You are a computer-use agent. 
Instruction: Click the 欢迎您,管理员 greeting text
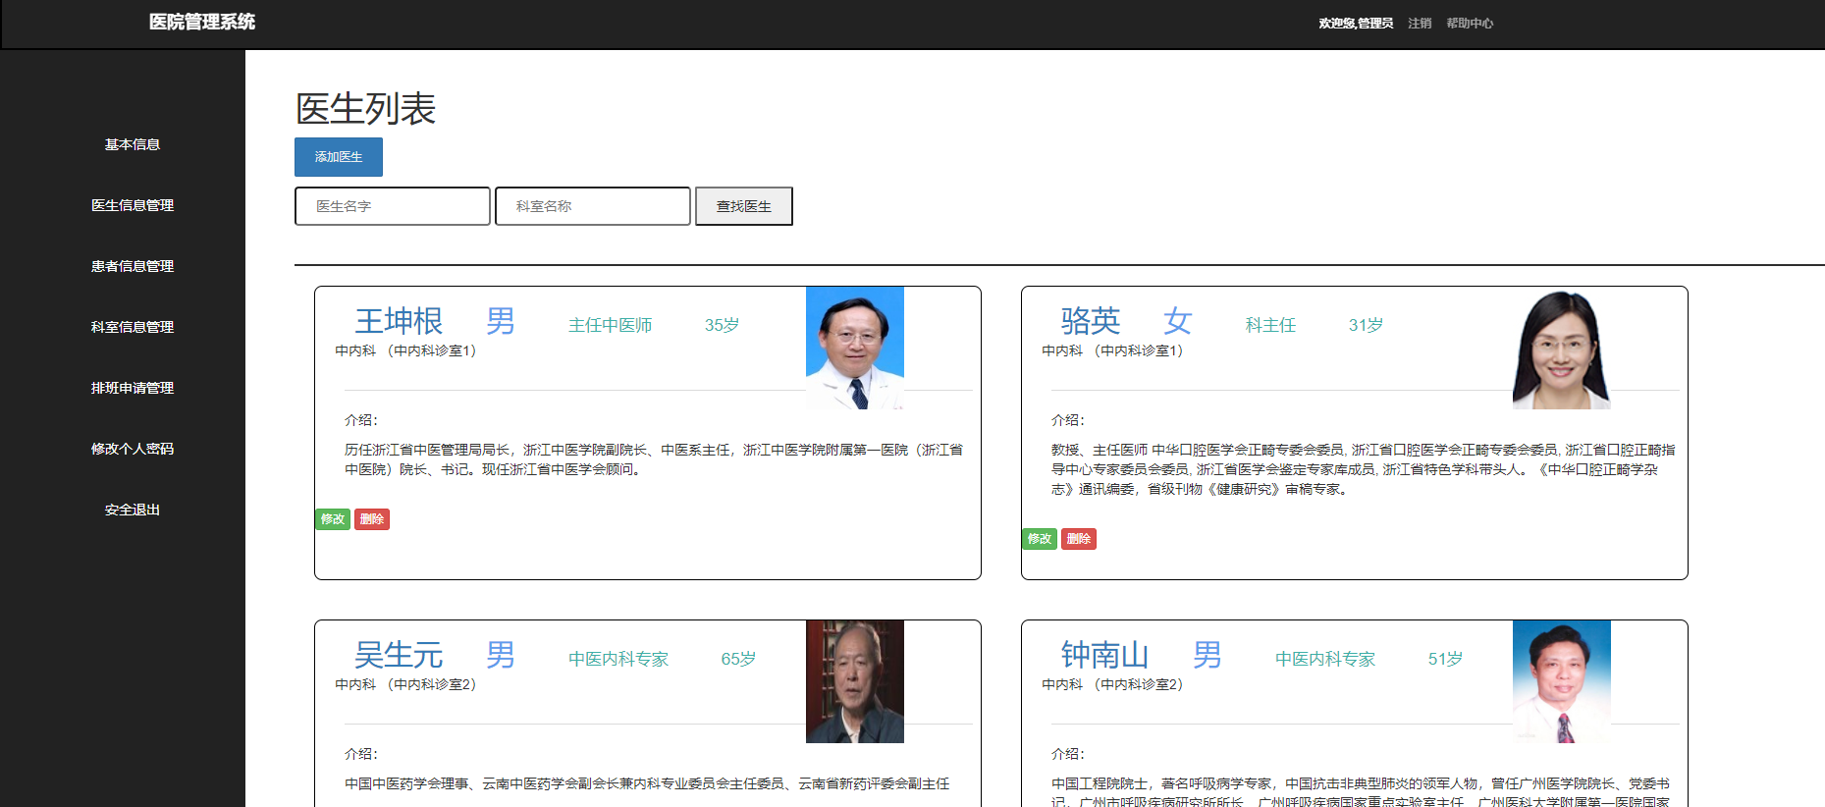1356,23
